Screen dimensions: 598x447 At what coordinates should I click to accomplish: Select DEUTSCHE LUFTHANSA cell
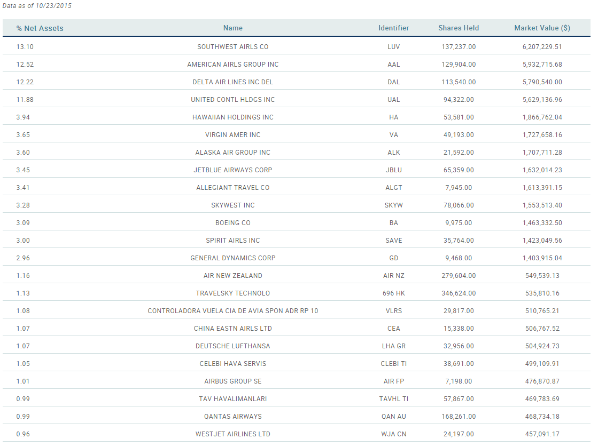232,346
